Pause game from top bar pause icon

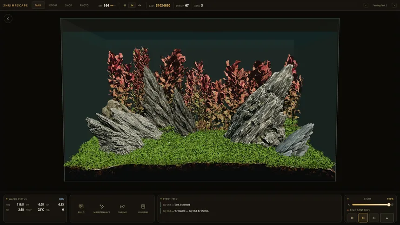125,6
